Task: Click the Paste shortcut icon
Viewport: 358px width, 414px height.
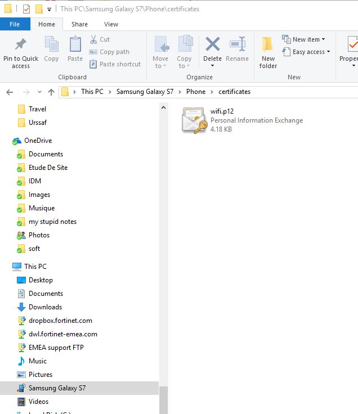Action: [x=93, y=64]
